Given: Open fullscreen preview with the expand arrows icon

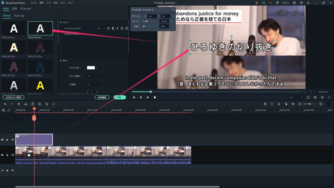Looking at the screenshot, I should 329,97.
